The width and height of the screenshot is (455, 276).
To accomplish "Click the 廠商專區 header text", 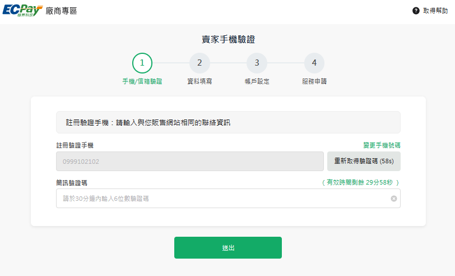I will coord(61,11).
